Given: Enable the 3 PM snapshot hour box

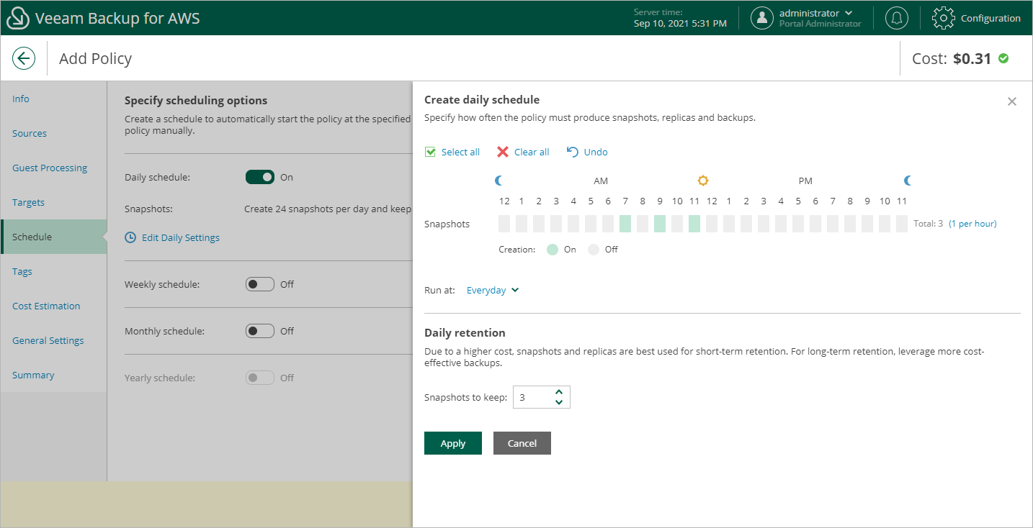Looking at the screenshot, I should coord(764,224).
